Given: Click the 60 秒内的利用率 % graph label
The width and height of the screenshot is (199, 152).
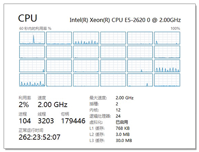Looking at the screenshot, I should pos(35,29).
